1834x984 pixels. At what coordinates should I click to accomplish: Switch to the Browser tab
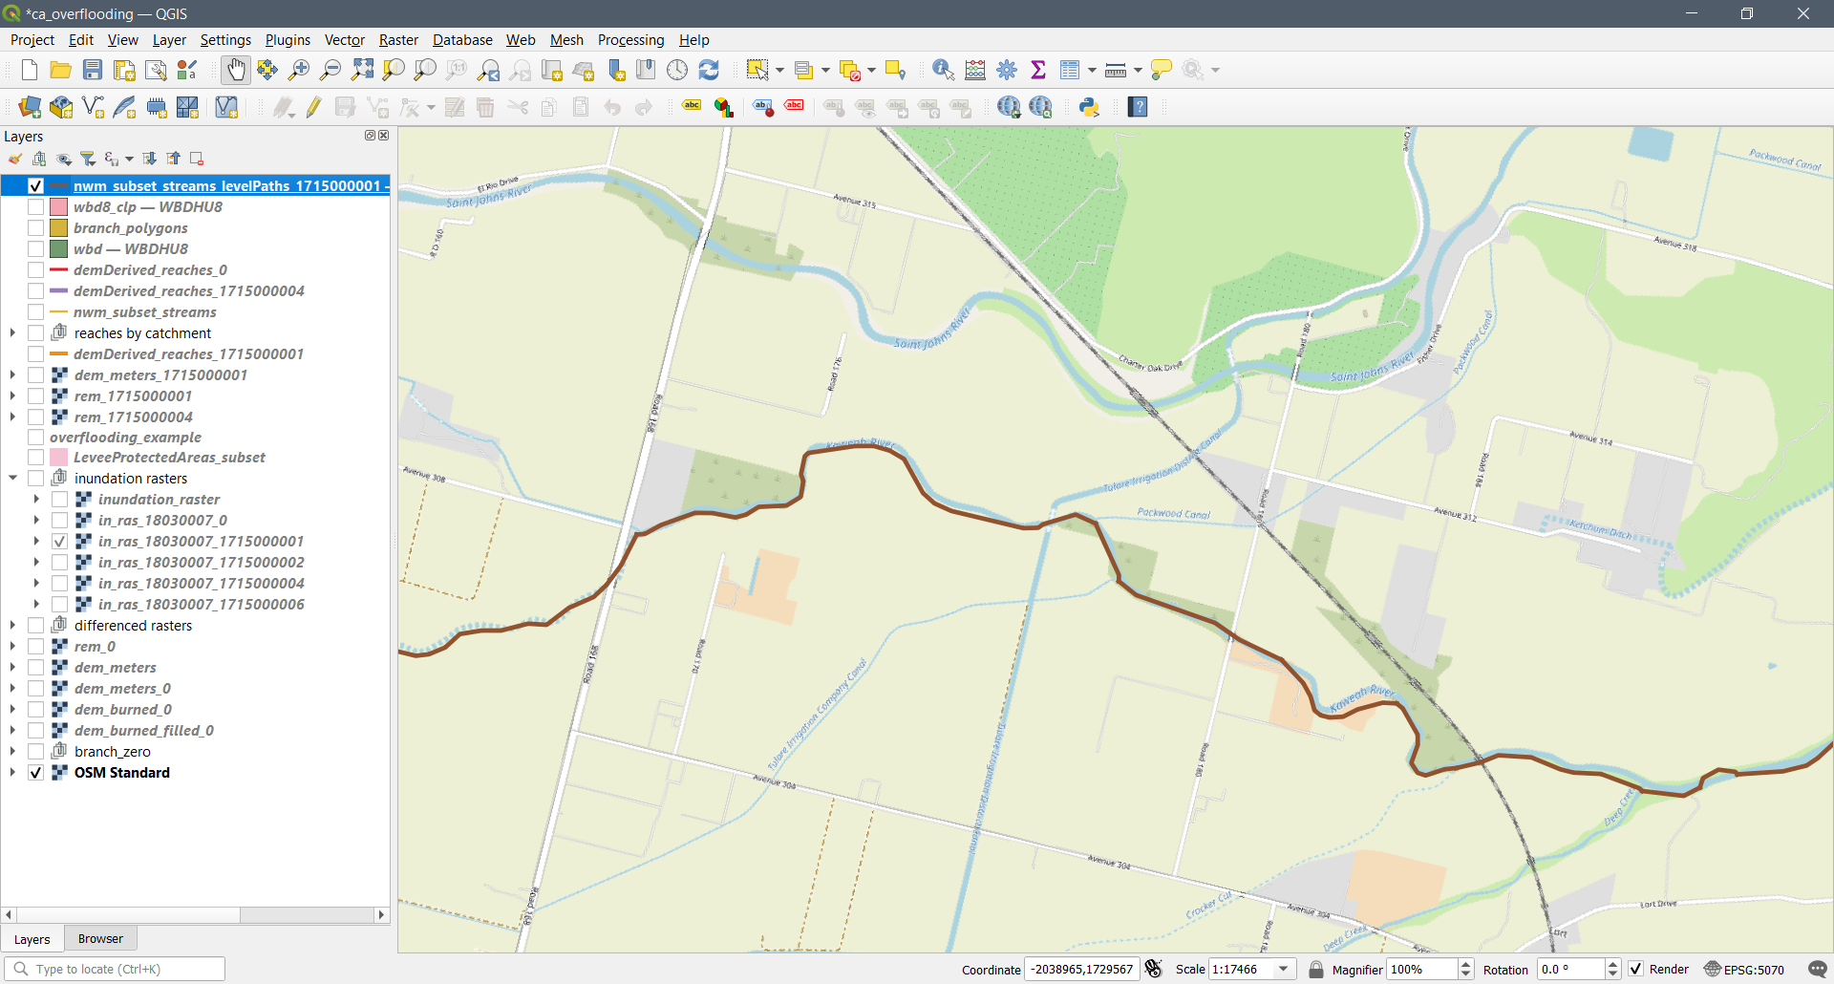click(x=100, y=938)
